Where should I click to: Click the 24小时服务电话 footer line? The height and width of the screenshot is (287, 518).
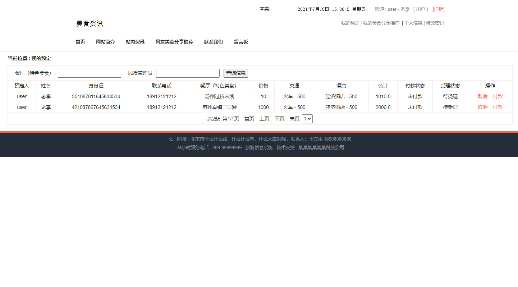(260, 147)
